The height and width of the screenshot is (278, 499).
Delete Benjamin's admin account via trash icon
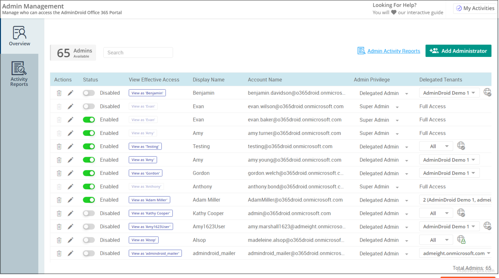[x=59, y=93]
